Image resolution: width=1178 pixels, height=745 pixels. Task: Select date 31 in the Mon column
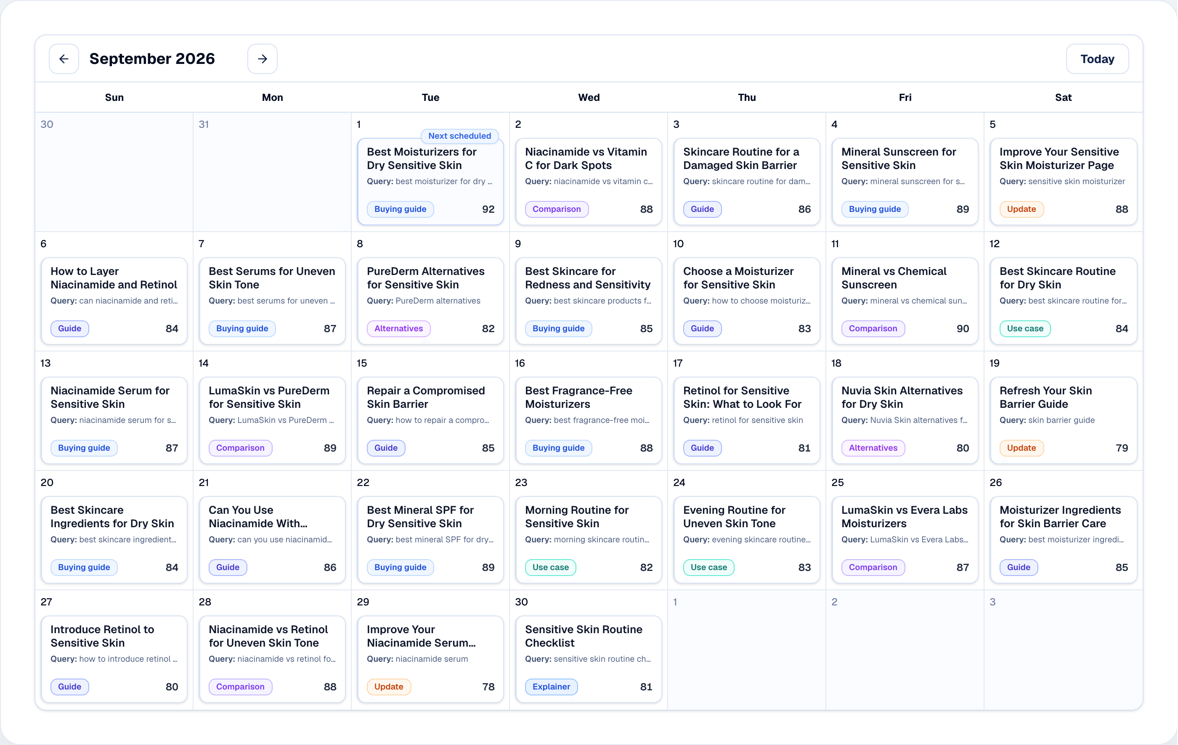click(204, 124)
